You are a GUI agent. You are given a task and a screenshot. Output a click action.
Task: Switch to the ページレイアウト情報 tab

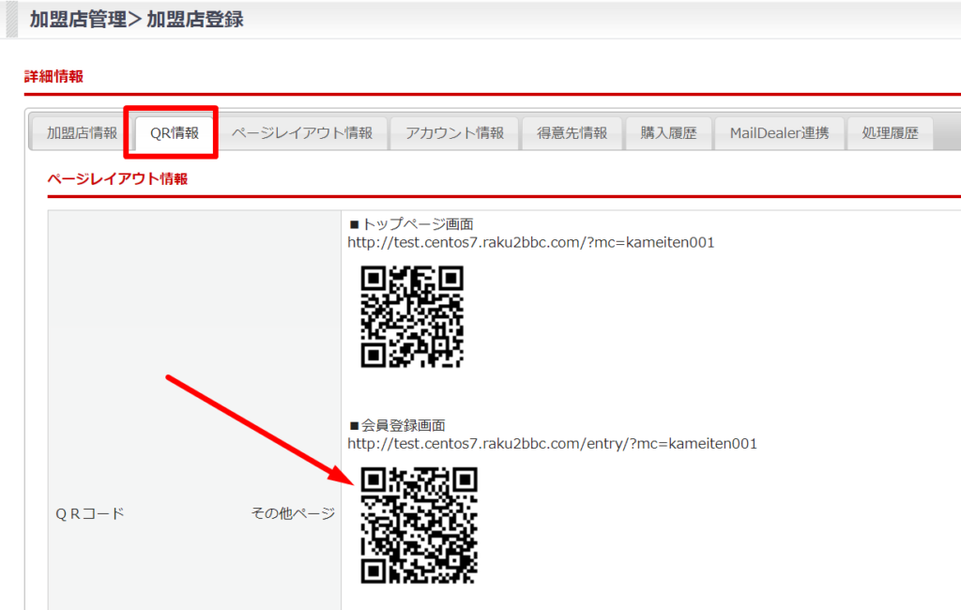tap(301, 132)
